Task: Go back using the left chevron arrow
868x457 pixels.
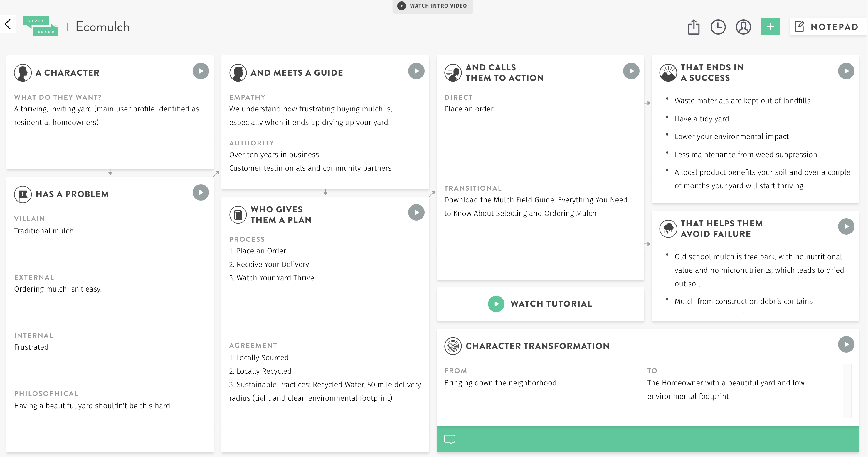Action: 8,24
